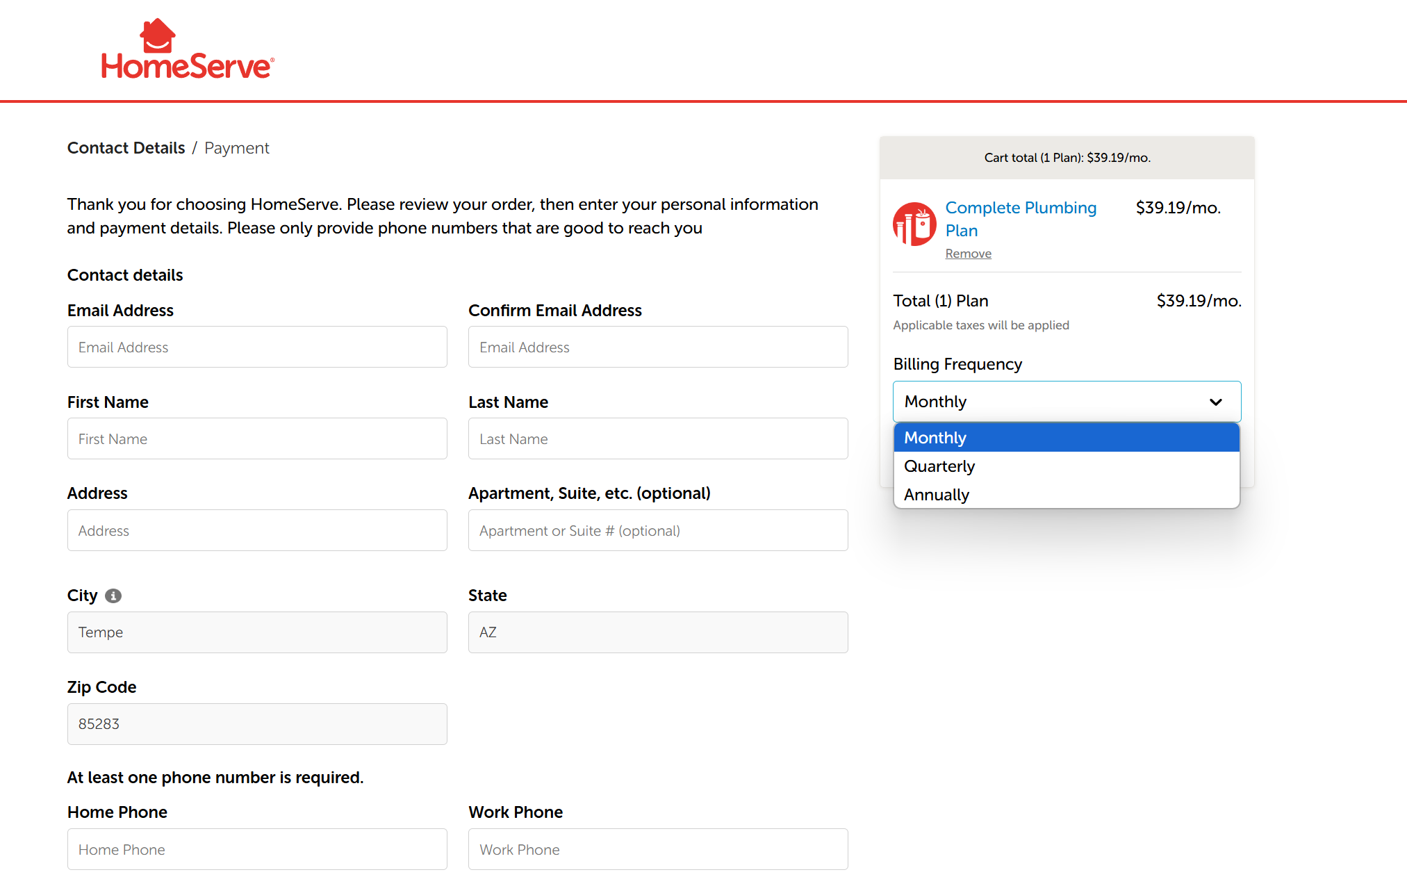Open the Complete Plumbing Plan link
Viewport: 1407px width, 886px height.
pyautogui.click(x=1021, y=219)
